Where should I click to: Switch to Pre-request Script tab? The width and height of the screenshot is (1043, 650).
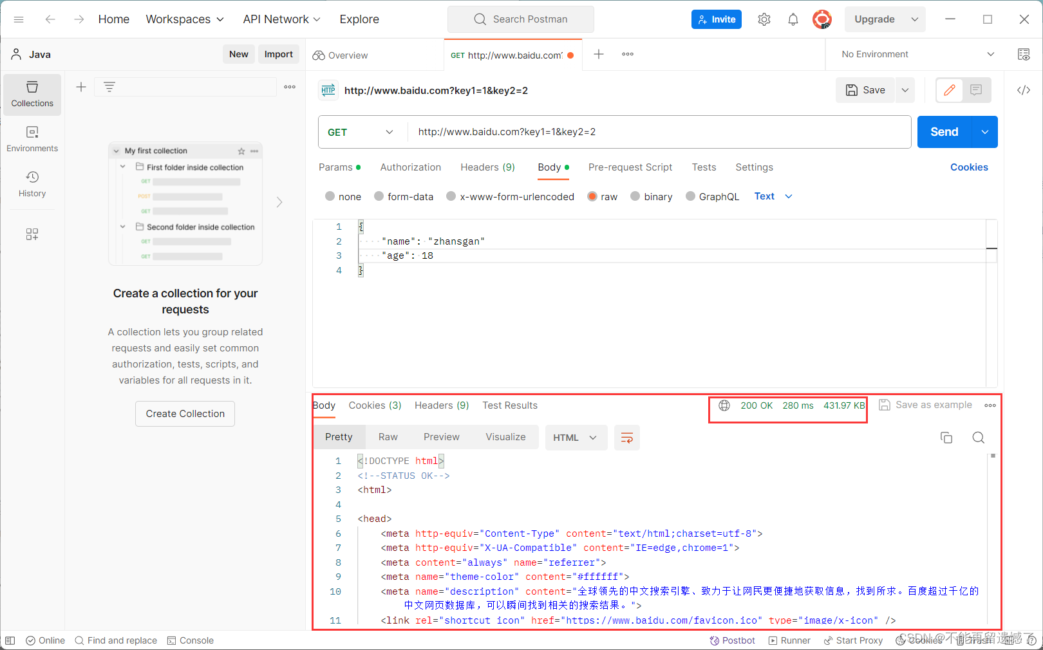click(630, 167)
